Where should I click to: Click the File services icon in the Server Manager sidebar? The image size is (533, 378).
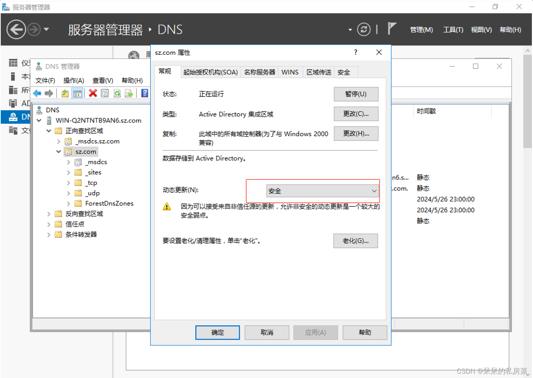[13, 130]
